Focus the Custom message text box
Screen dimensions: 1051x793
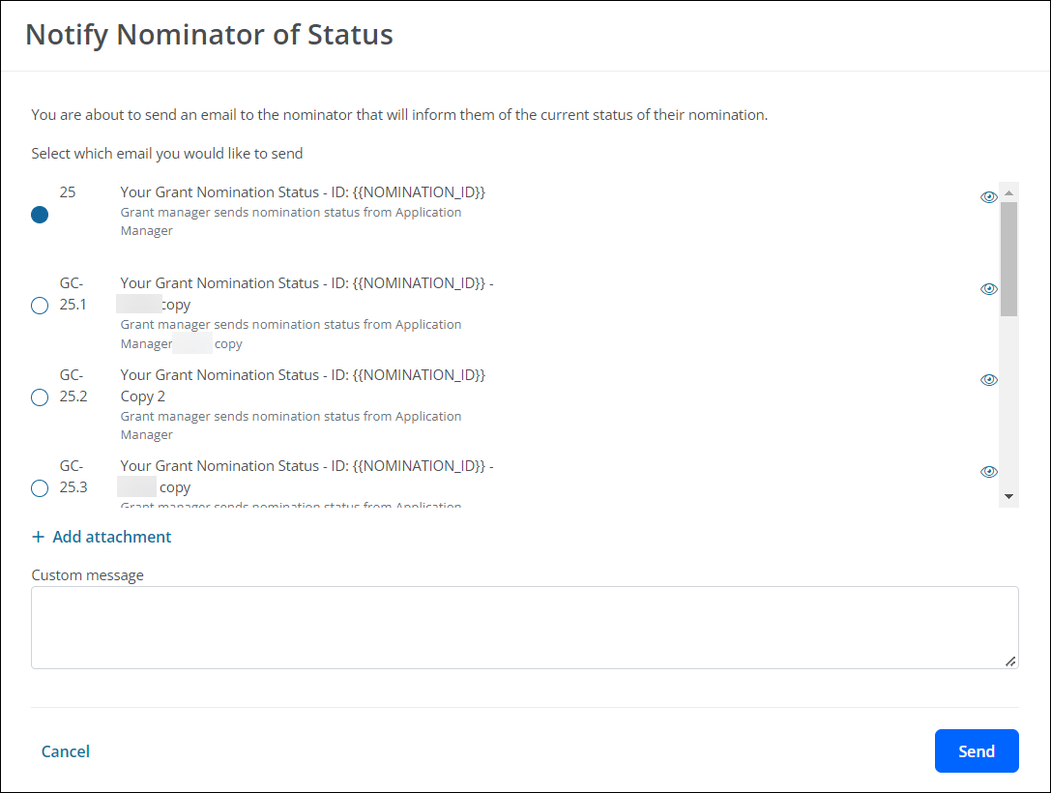point(525,628)
